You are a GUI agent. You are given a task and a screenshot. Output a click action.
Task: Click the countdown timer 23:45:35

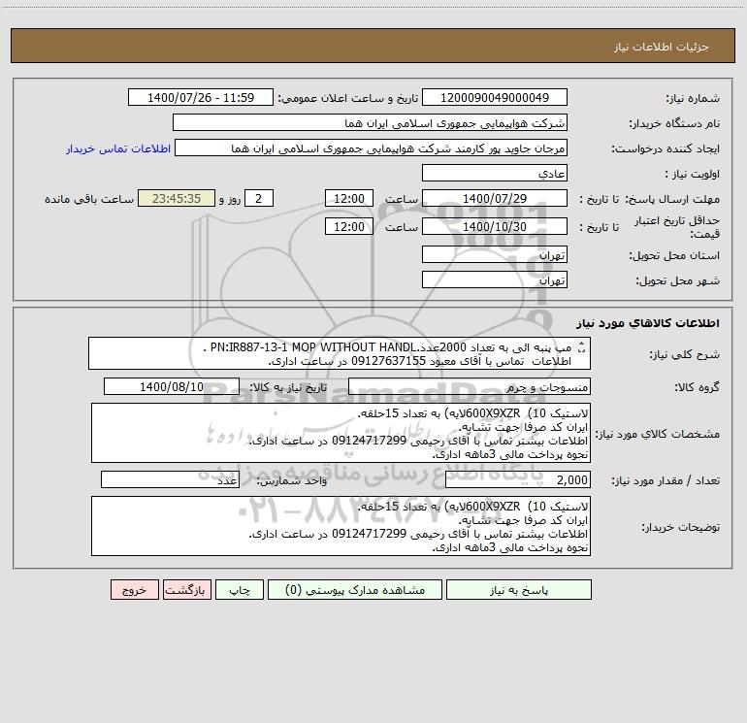[x=177, y=198]
